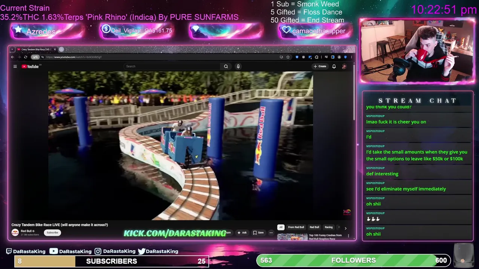This screenshot has height=269, width=479.
Task: Open more actions ellipsis under the video
Action: (271, 233)
